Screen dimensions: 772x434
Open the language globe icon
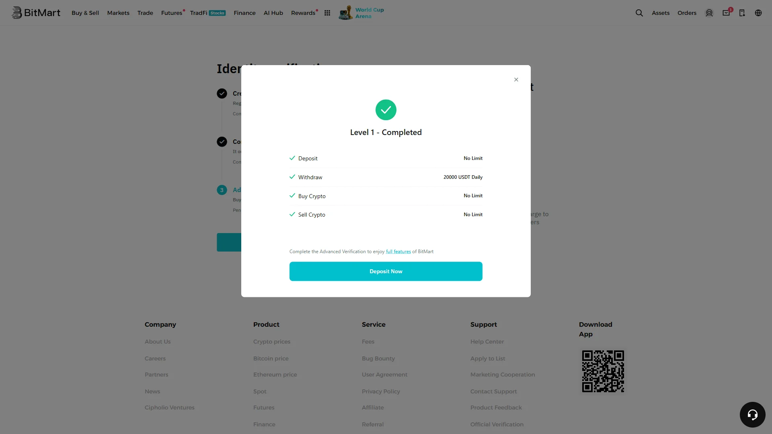pos(758,13)
